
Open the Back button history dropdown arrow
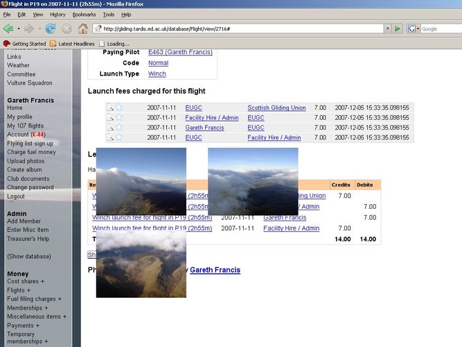tap(19, 28)
